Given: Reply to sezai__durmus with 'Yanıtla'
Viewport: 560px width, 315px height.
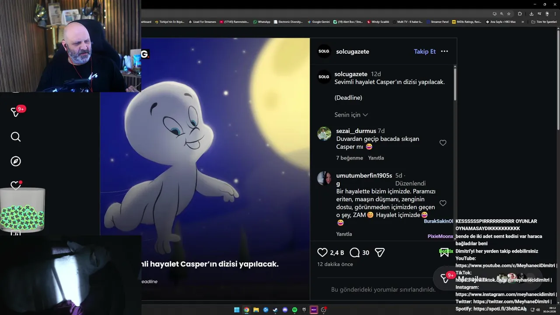Looking at the screenshot, I should [x=376, y=158].
